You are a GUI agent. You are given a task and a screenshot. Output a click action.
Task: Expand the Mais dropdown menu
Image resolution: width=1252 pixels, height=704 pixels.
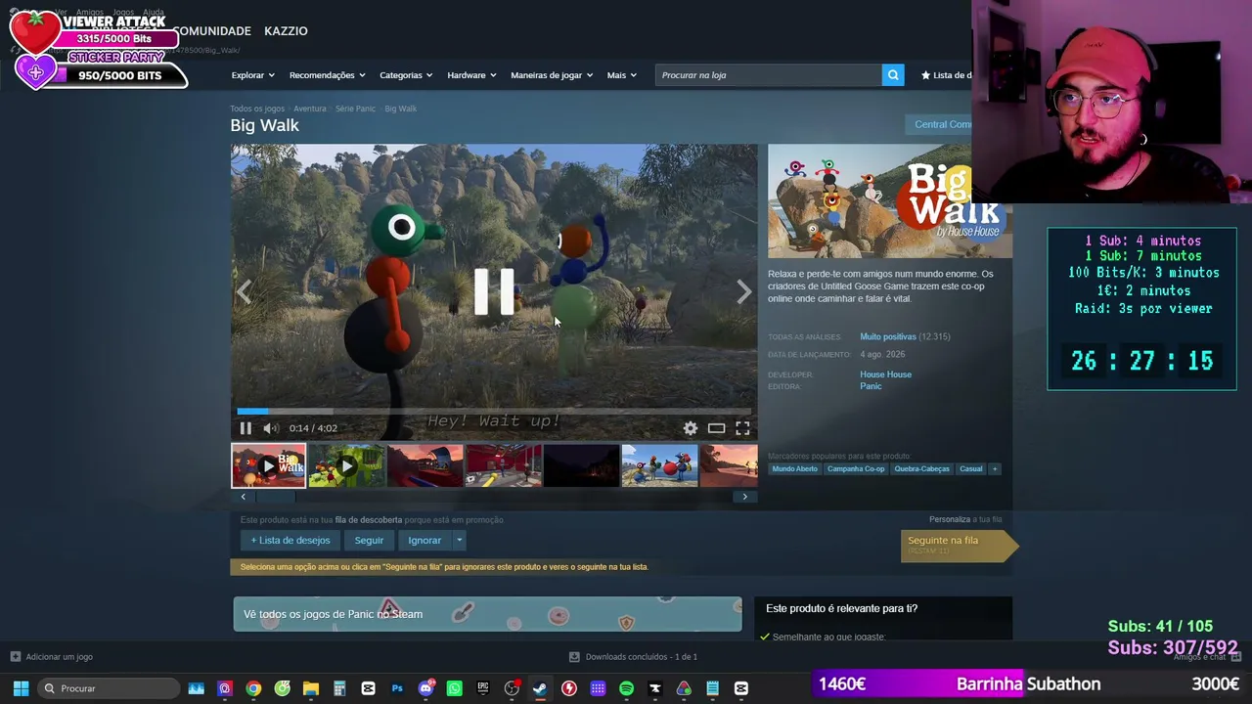[622, 75]
